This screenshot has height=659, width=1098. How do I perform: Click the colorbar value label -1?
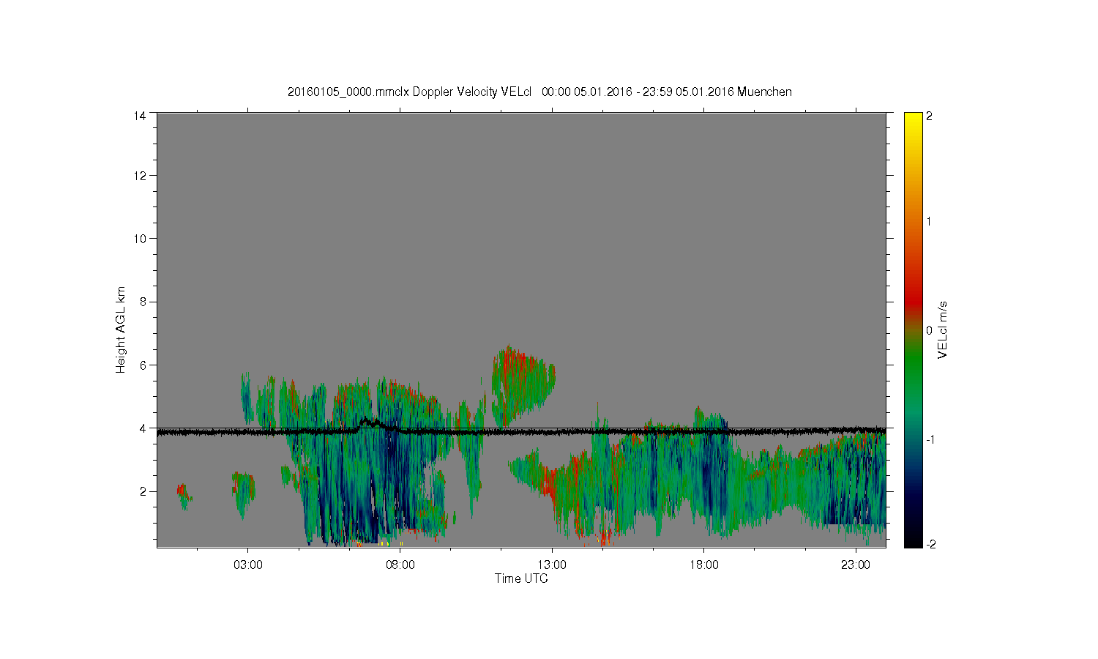tap(930, 439)
